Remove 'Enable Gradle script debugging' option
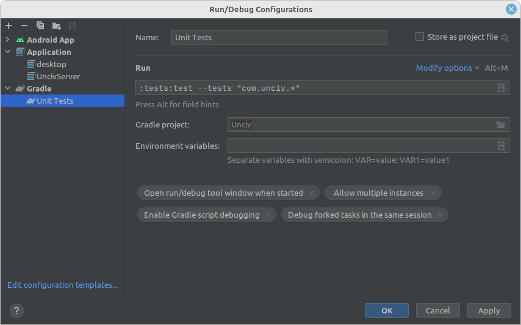521x325 pixels. 268,215
